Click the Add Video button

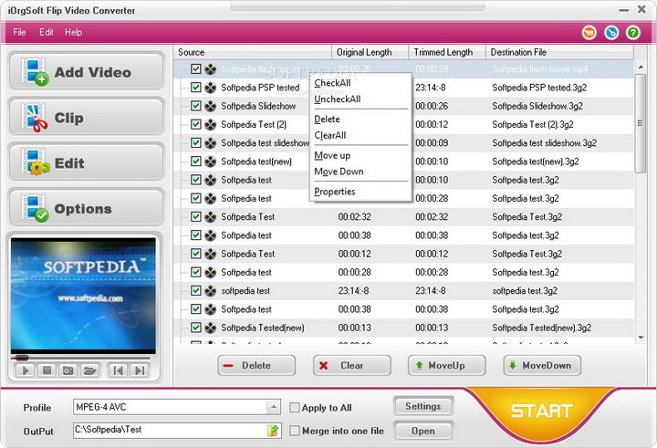[86, 72]
